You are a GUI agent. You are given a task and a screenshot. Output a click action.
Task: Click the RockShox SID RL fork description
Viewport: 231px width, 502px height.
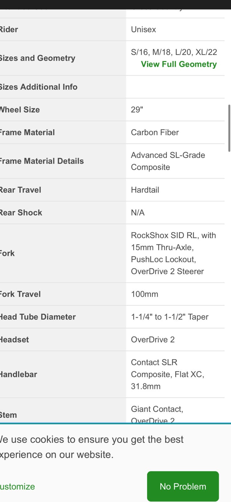tap(173, 253)
